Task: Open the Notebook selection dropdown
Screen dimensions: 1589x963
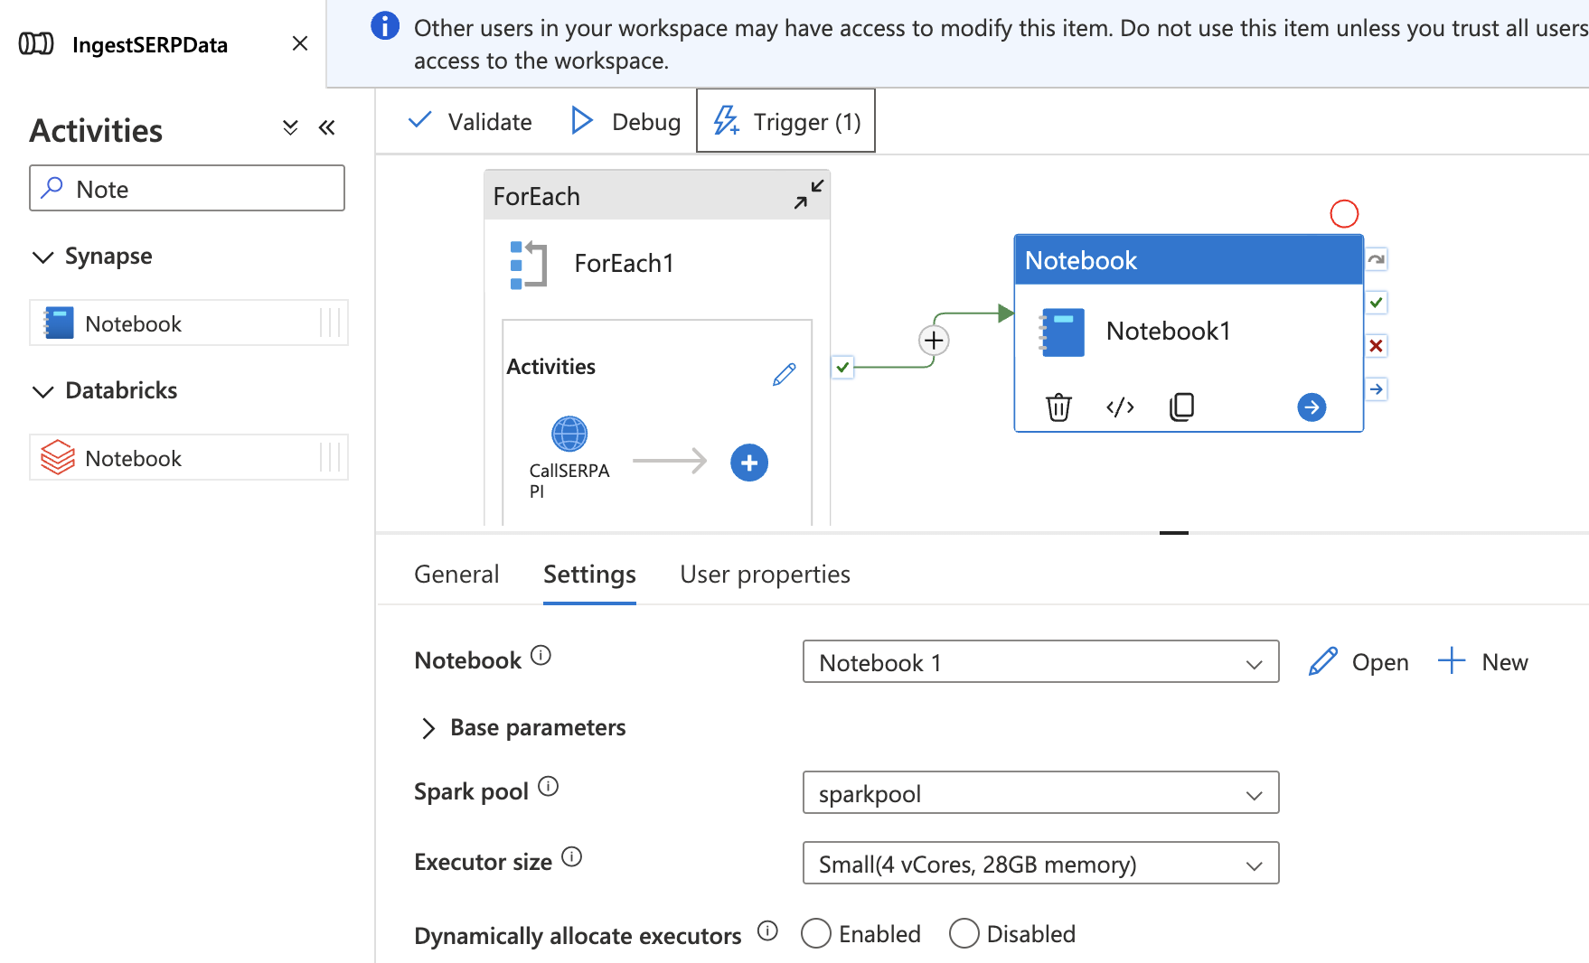Action: click(1039, 662)
